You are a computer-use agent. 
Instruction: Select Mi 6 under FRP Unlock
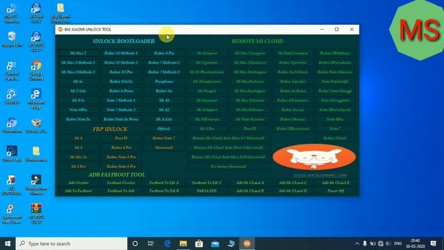coord(78,138)
